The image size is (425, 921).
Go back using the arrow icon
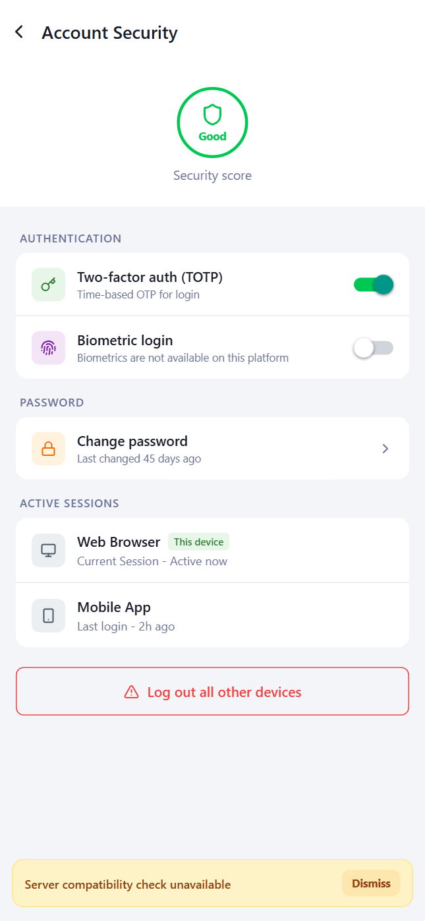coord(19,32)
